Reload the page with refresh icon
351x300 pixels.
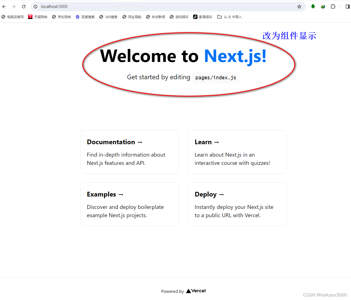click(x=24, y=7)
